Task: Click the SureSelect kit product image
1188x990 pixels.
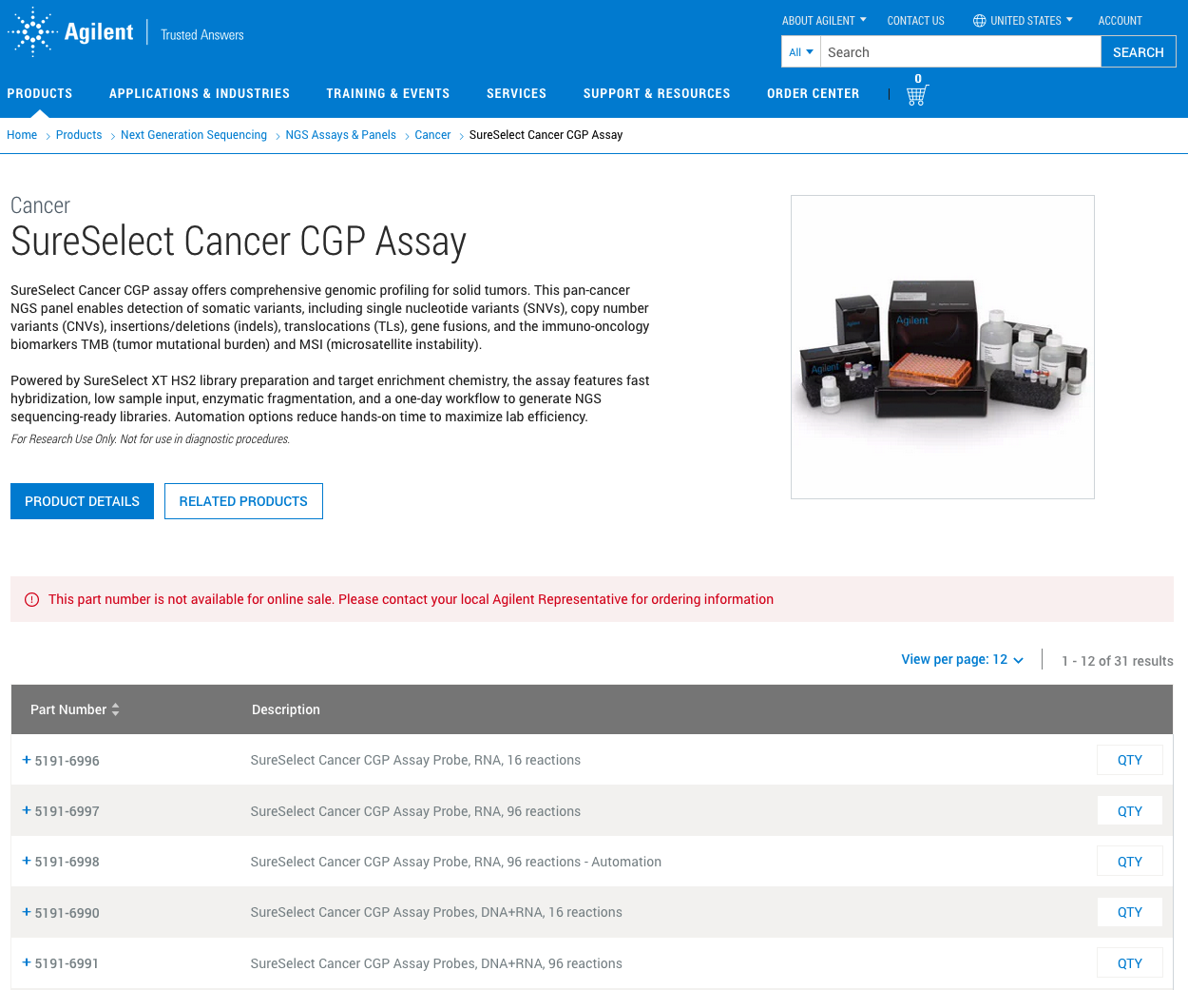Action: point(942,347)
